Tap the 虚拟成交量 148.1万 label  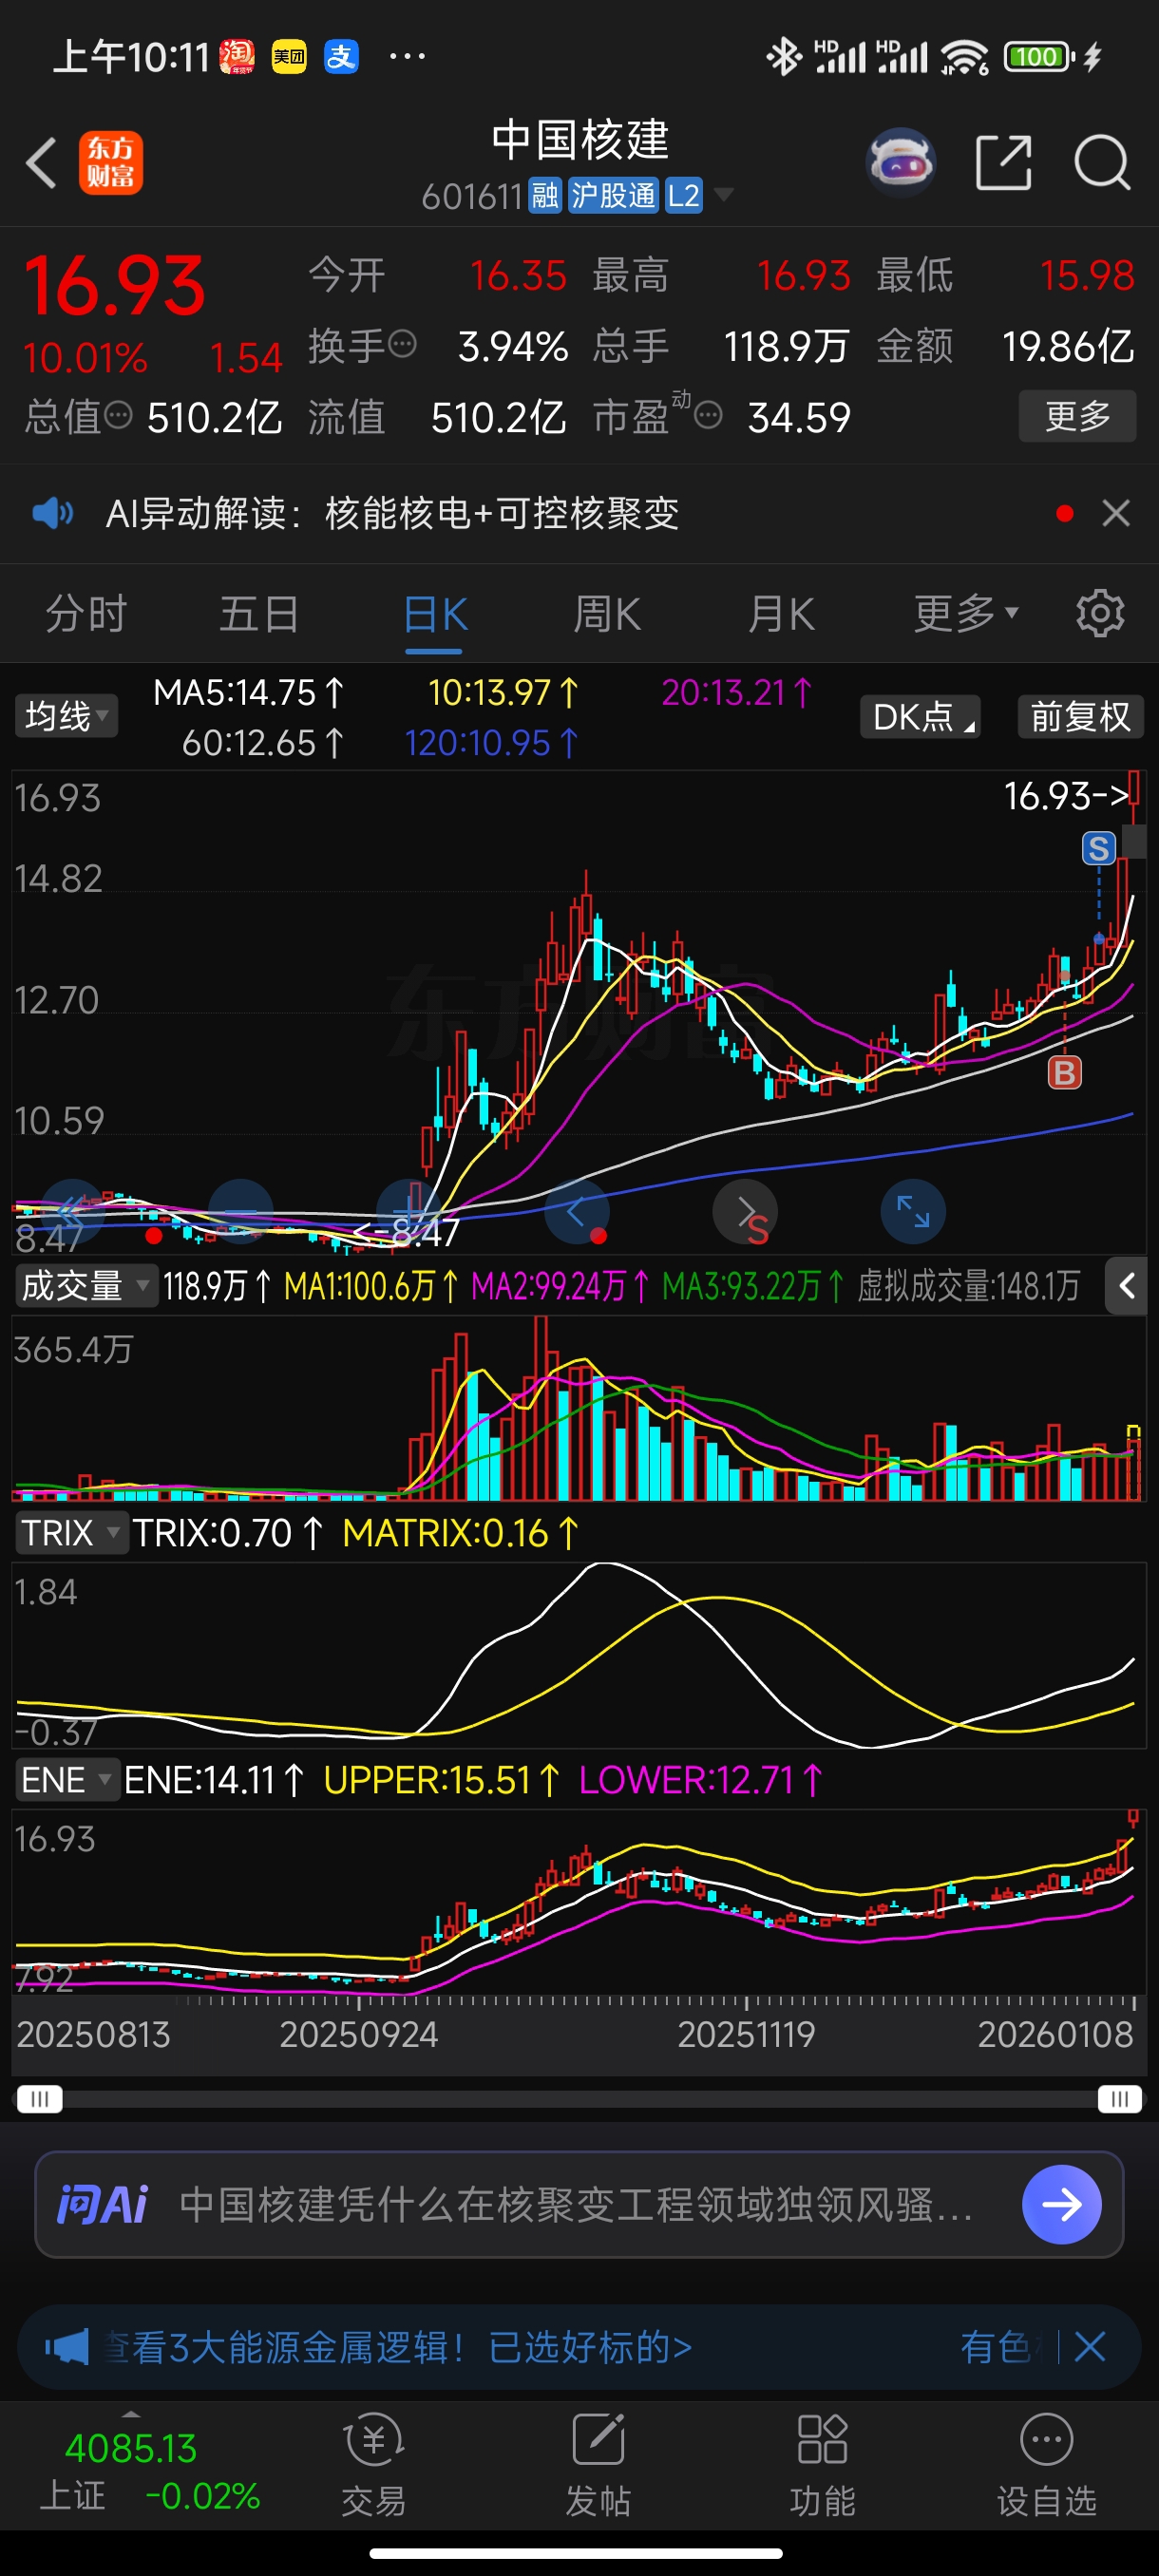(x=968, y=1285)
